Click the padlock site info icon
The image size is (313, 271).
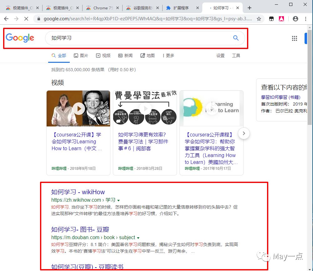39,19
